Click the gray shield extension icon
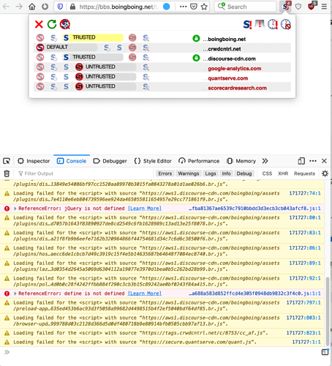Viewport: 332px width, 366px height. [298, 7]
